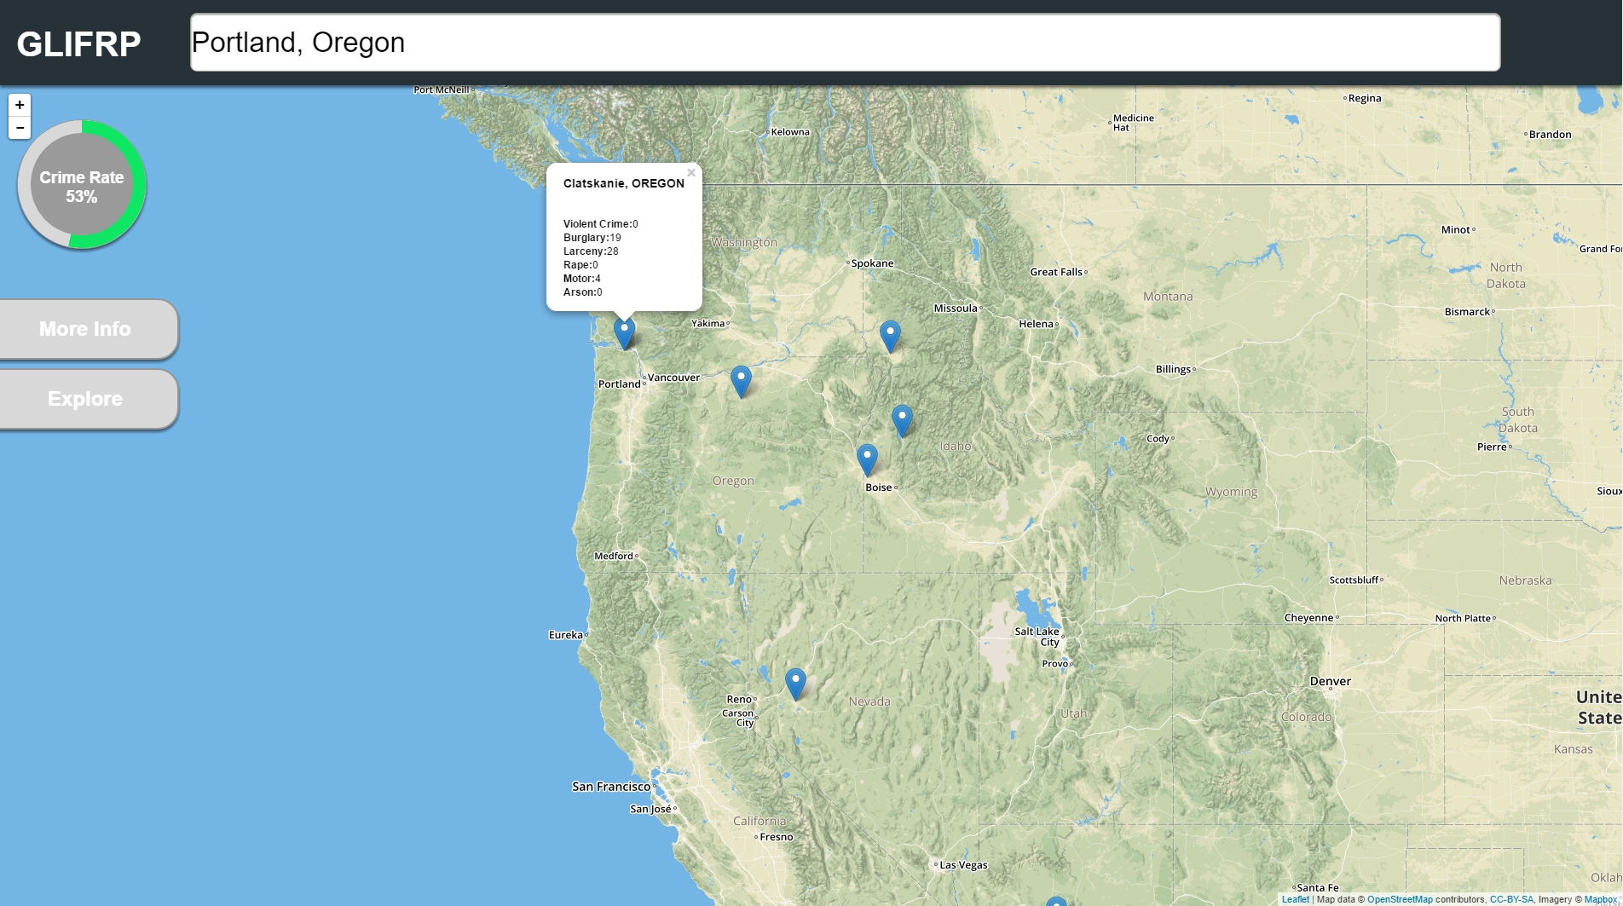The height and width of the screenshot is (906, 1623).
Task: Click the Salt Lake City map label
Action: [x=1037, y=637]
